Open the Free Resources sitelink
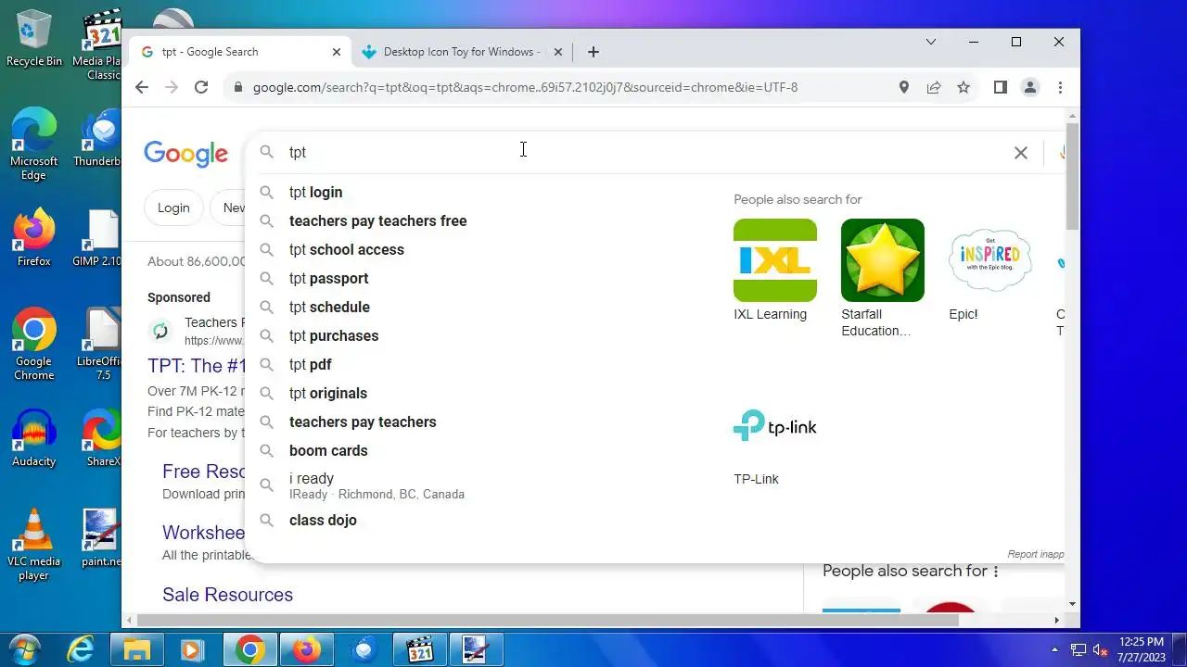The image size is (1187, 667). [x=204, y=471]
